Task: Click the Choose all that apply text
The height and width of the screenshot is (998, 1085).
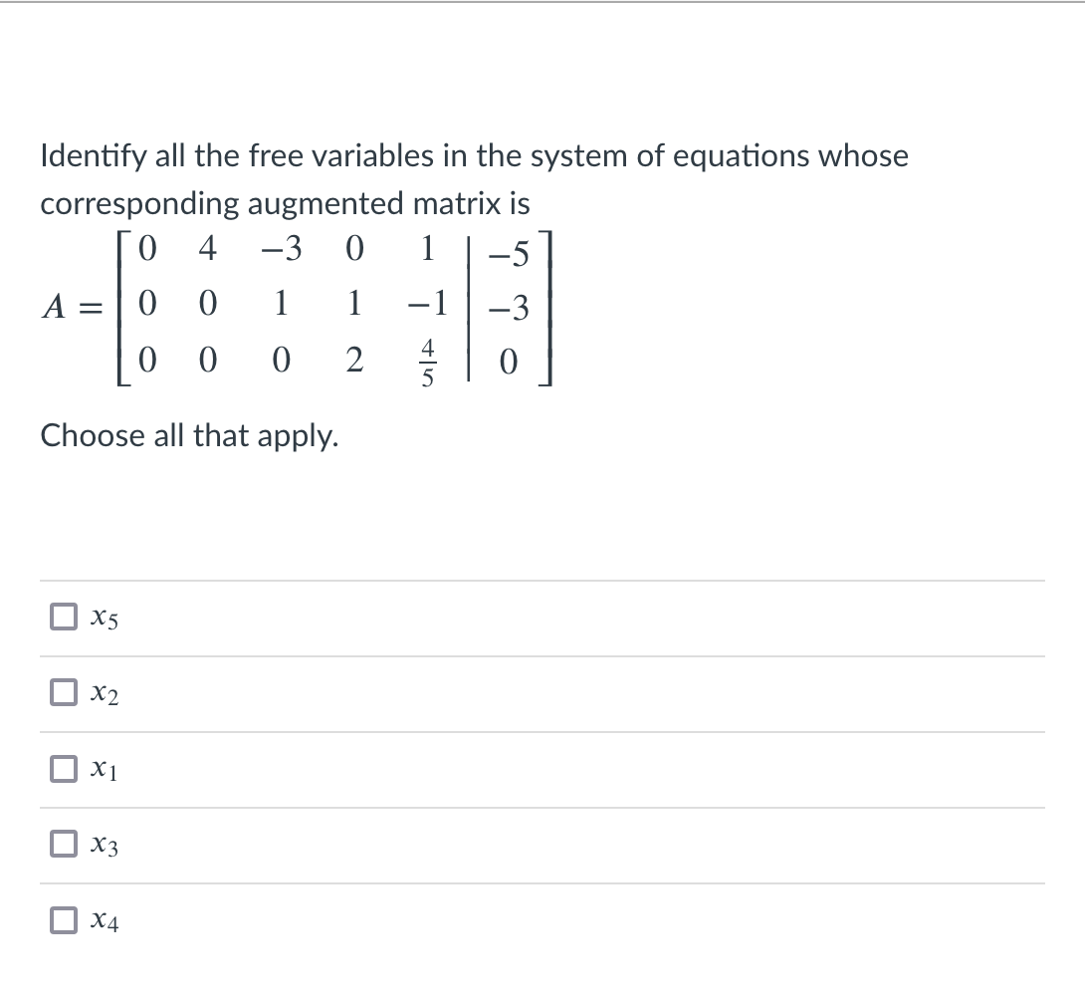Action: [x=189, y=436]
